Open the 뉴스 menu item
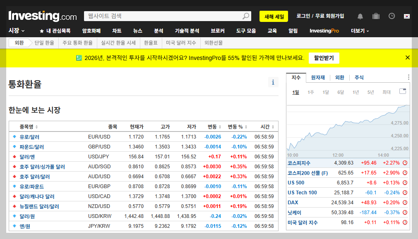418x239 pixels. (x=137, y=30)
